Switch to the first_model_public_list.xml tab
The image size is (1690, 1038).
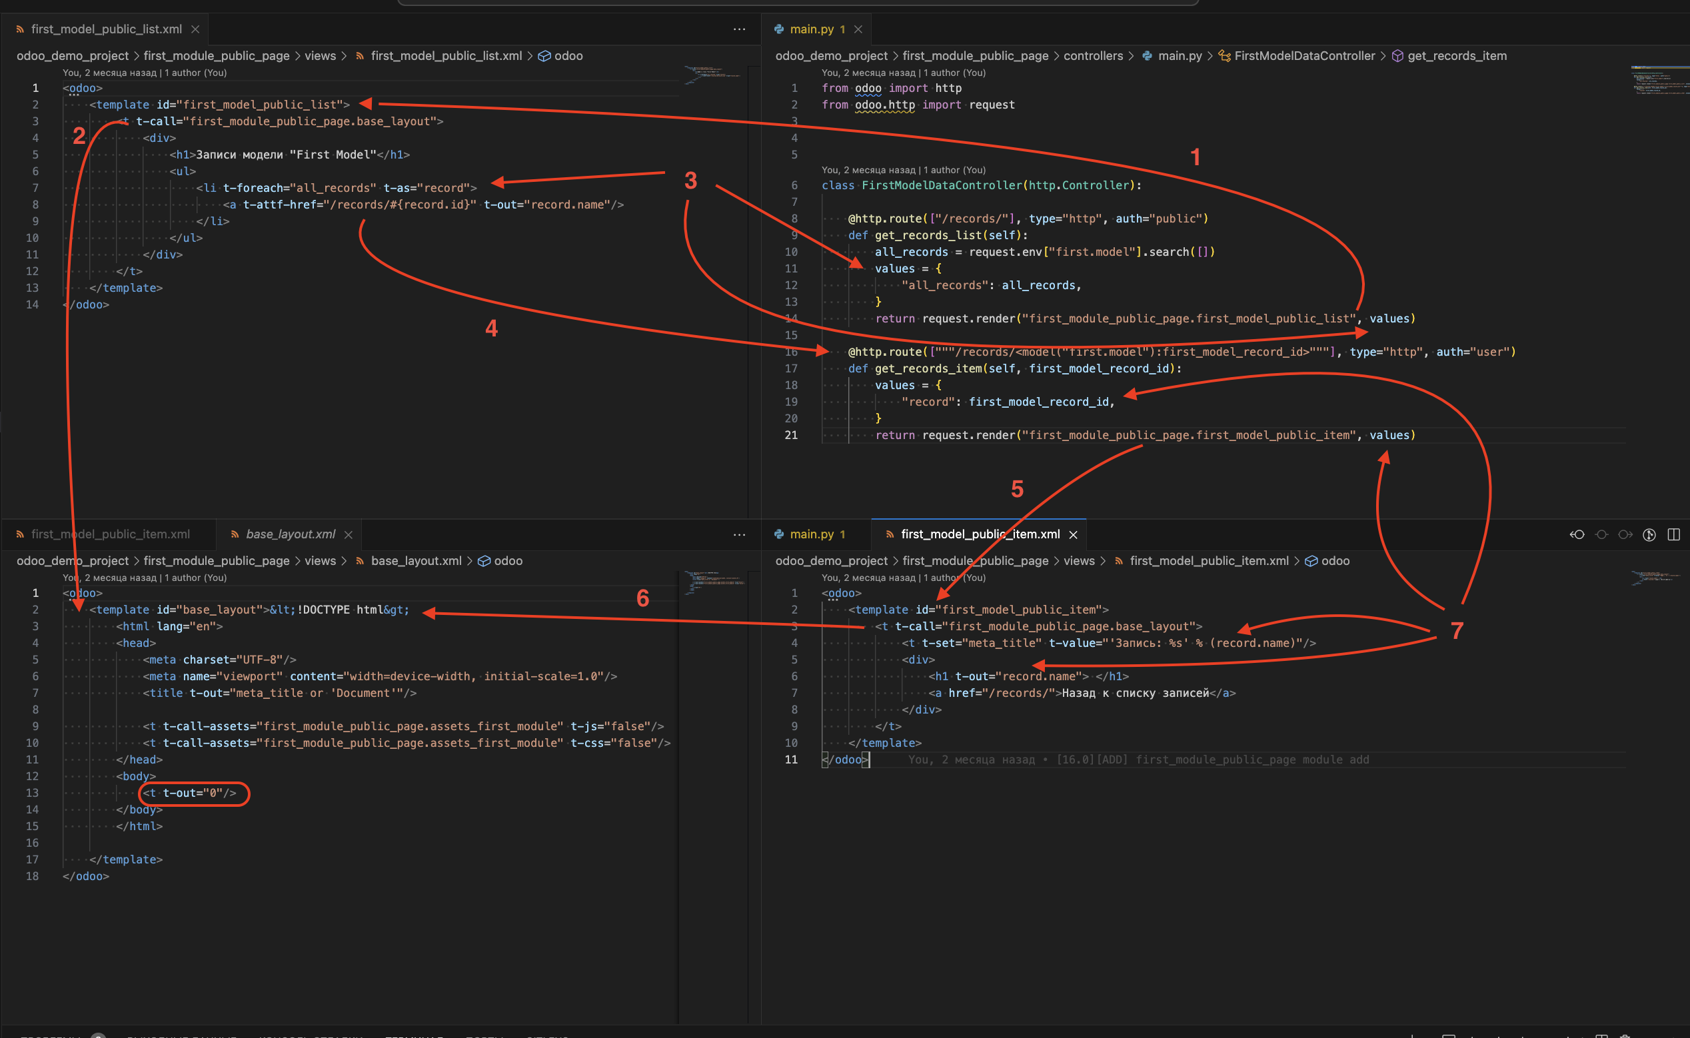pos(105,29)
